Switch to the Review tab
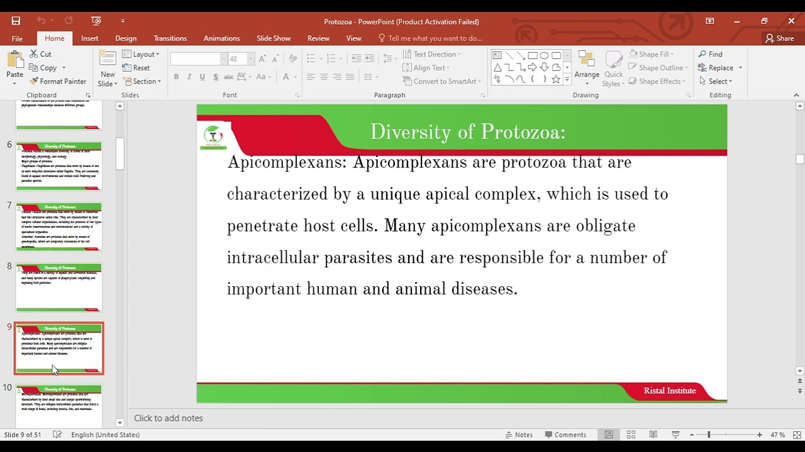The height and width of the screenshot is (452, 805). click(x=318, y=38)
